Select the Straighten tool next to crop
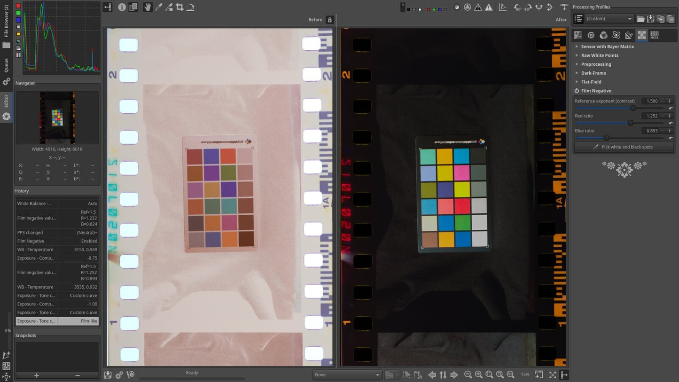The width and height of the screenshot is (679, 382). coord(190,7)
